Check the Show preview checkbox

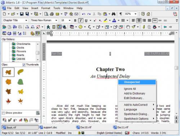click(x=3, y=113)
